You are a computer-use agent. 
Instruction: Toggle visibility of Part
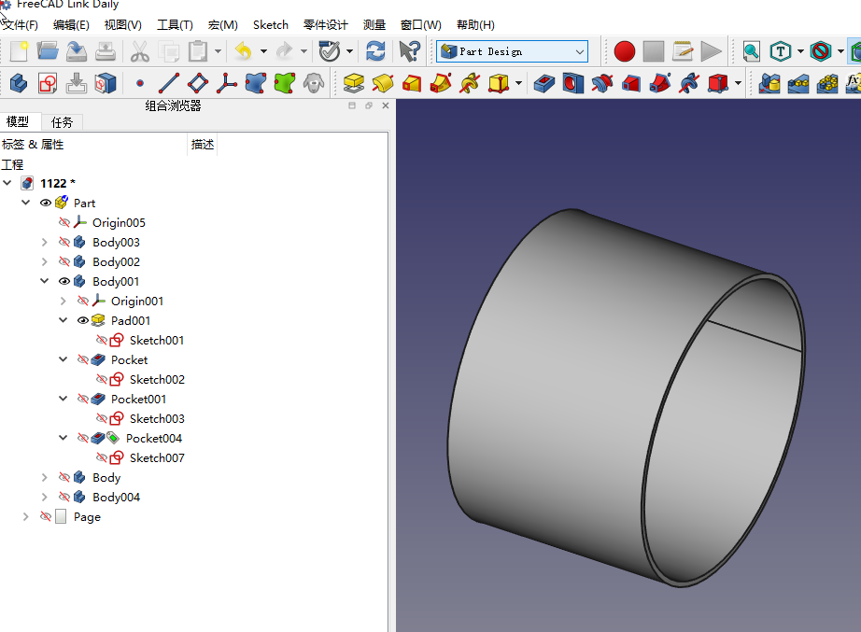(x=46, y=204)
